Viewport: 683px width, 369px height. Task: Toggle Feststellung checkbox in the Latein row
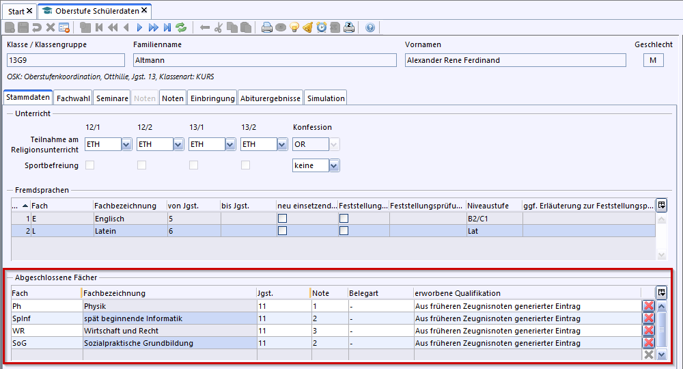pyautogui.click(x=344, y=231)
